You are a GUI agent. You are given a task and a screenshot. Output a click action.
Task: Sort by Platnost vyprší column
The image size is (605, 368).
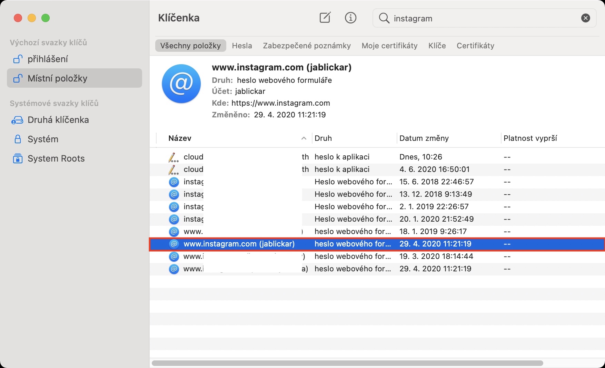click(x=530, y=138)
